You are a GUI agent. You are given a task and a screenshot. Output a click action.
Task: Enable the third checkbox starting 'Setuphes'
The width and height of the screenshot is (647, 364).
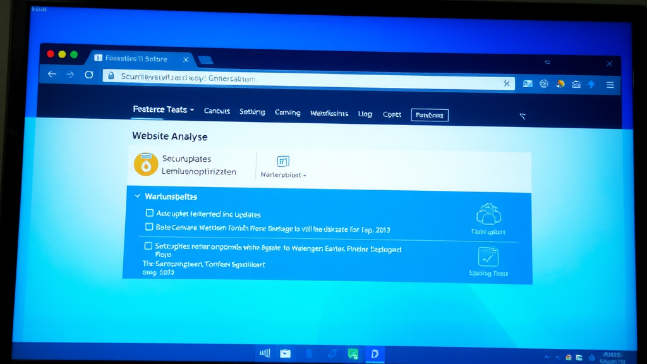[148, 246]
